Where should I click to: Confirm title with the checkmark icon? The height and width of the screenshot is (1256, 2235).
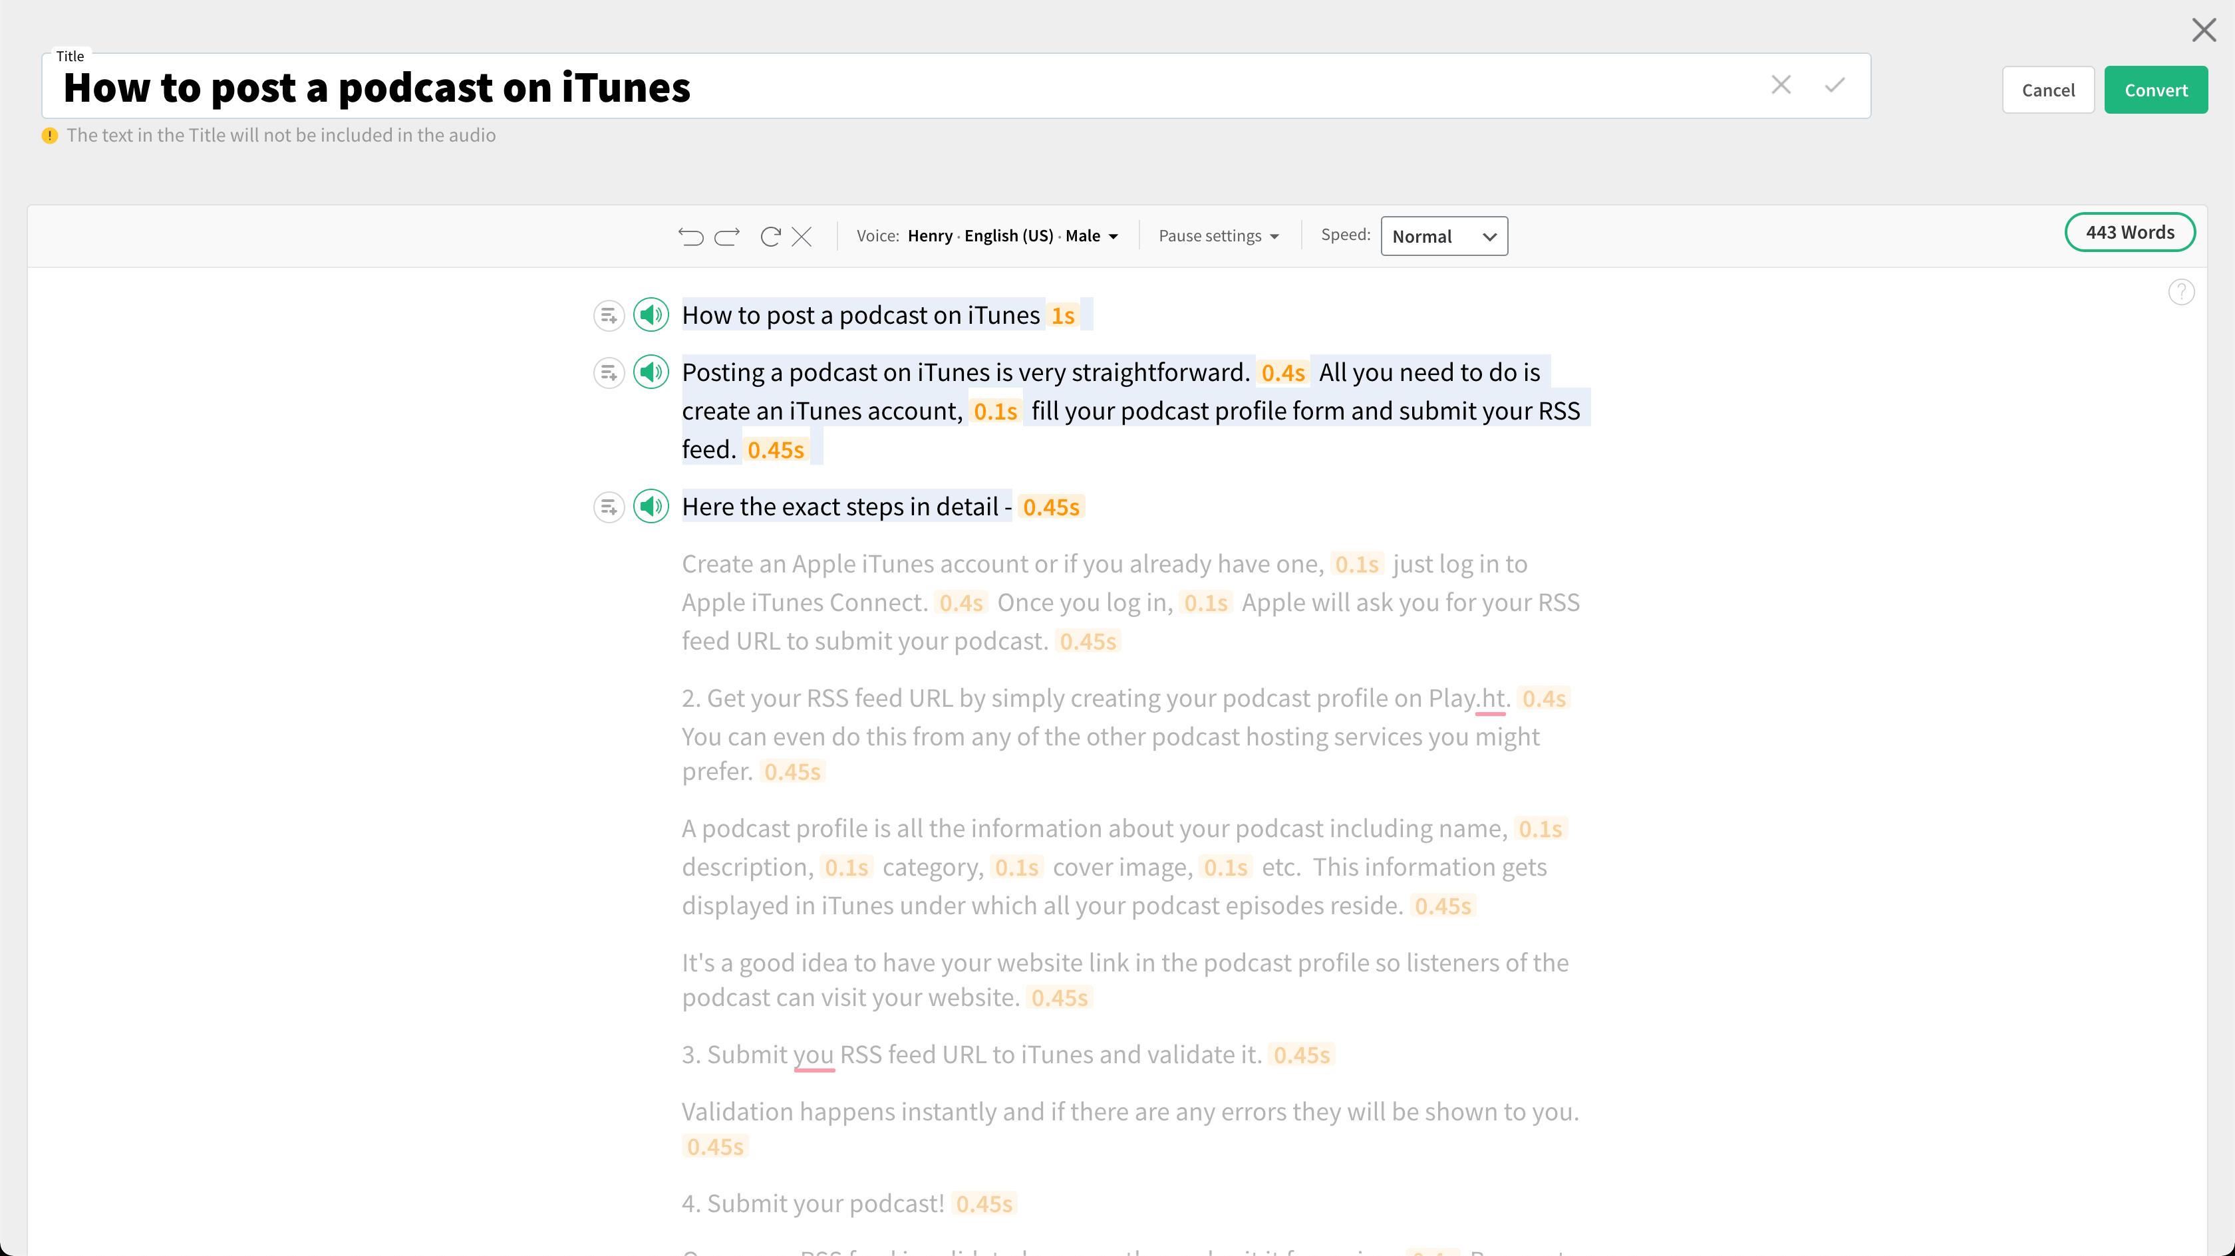pyautogui.click(x=1834, y=85)
